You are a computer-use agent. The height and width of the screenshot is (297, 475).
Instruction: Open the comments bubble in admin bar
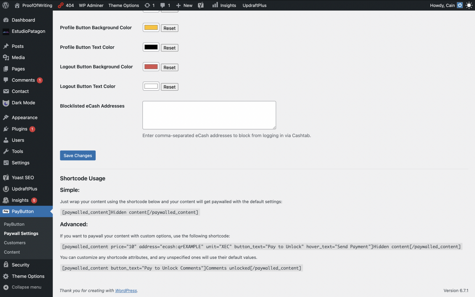(163, 5)
